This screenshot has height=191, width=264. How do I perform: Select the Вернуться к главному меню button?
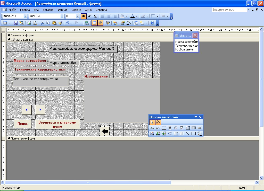click(57, 124)
